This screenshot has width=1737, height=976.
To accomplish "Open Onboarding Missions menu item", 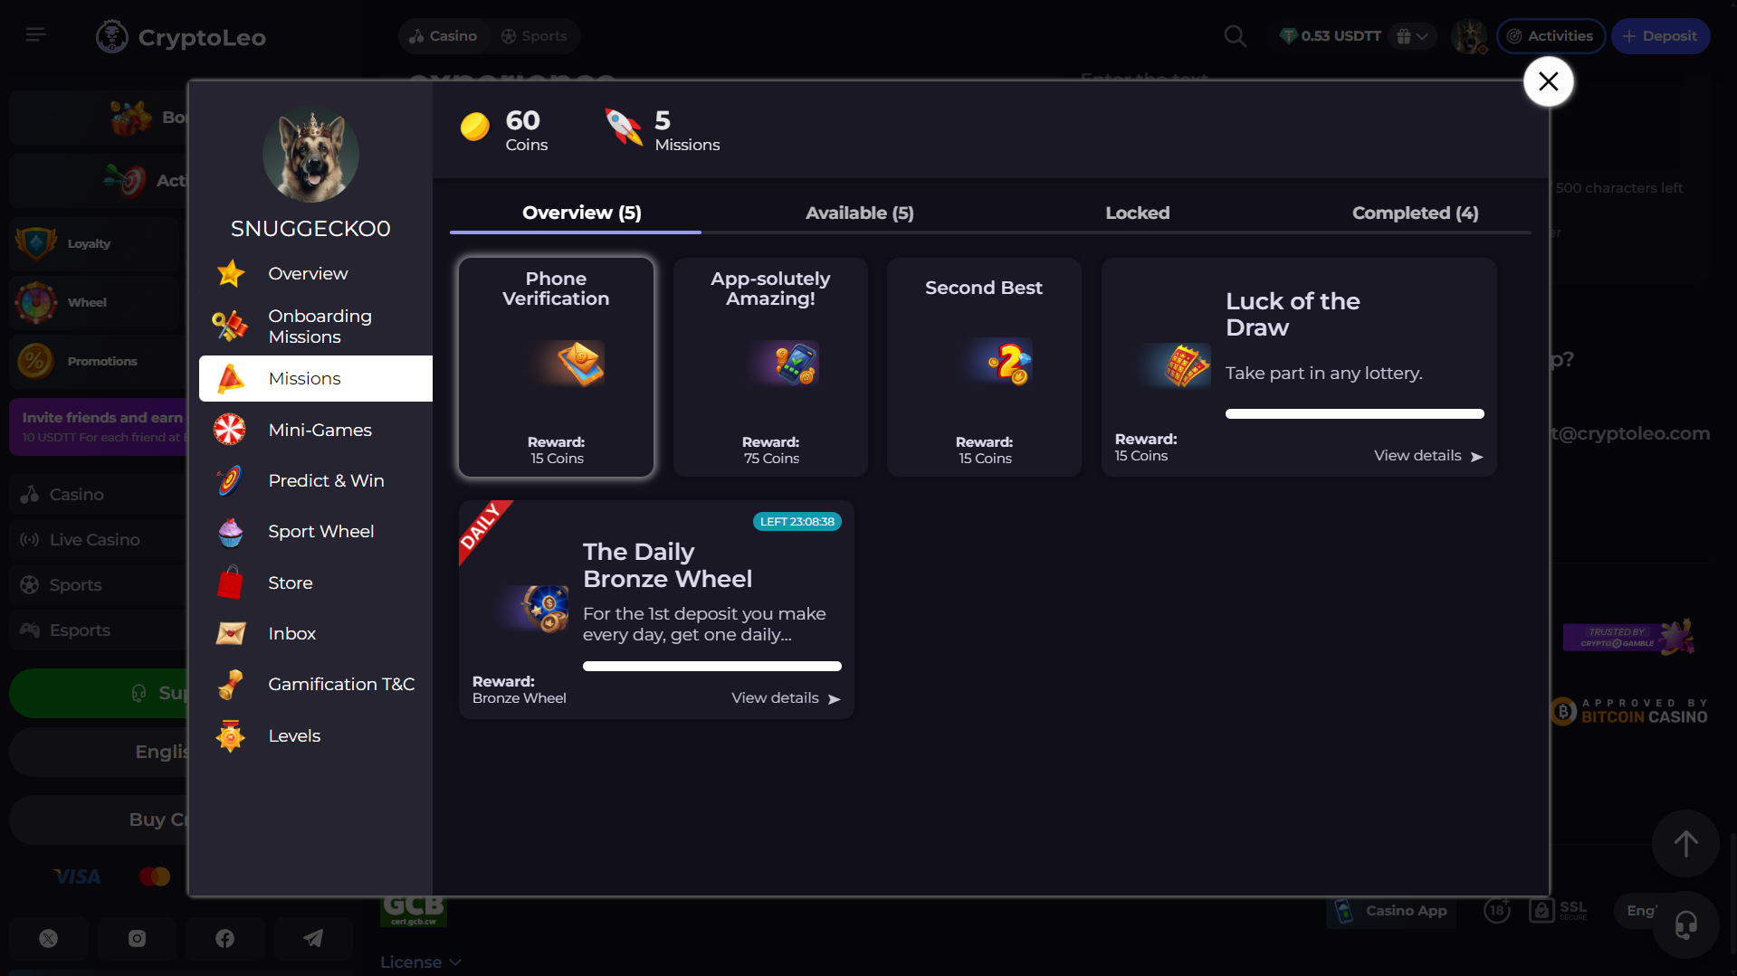I will (x=316, y=326).
